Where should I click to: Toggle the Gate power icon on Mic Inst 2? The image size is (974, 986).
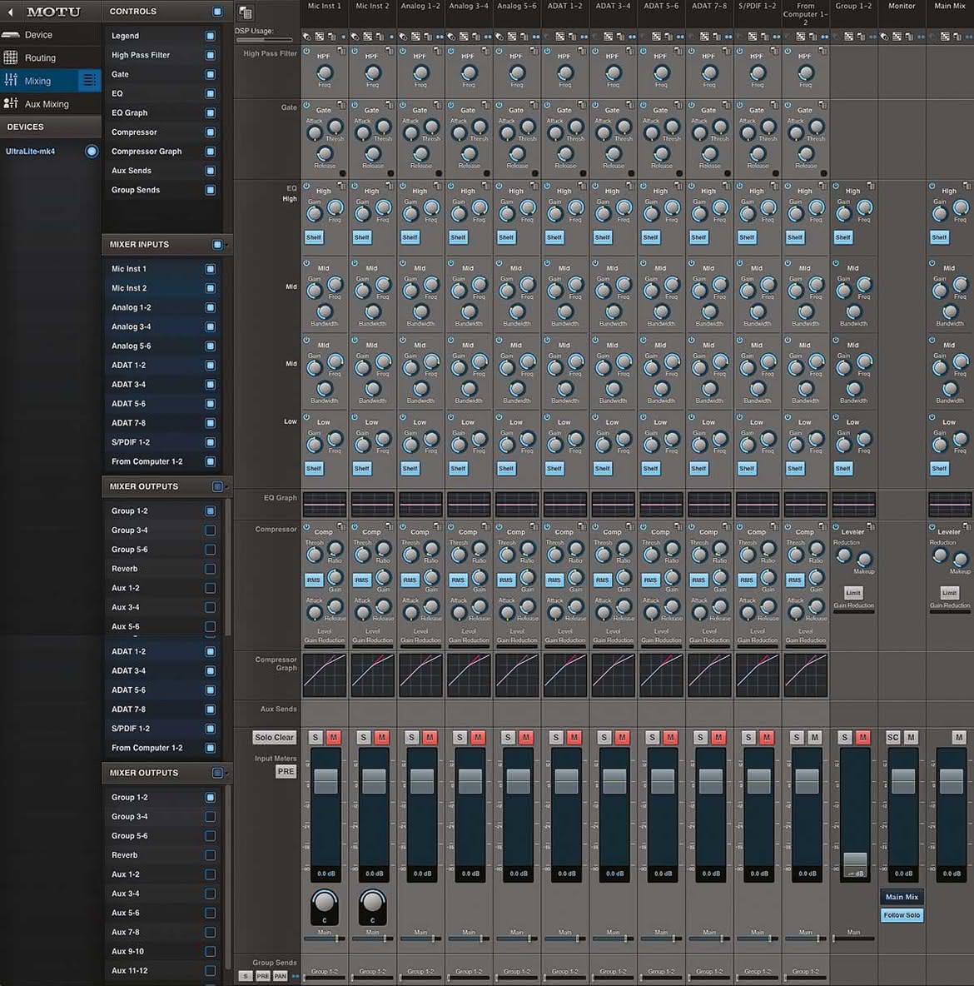[355, 106]
